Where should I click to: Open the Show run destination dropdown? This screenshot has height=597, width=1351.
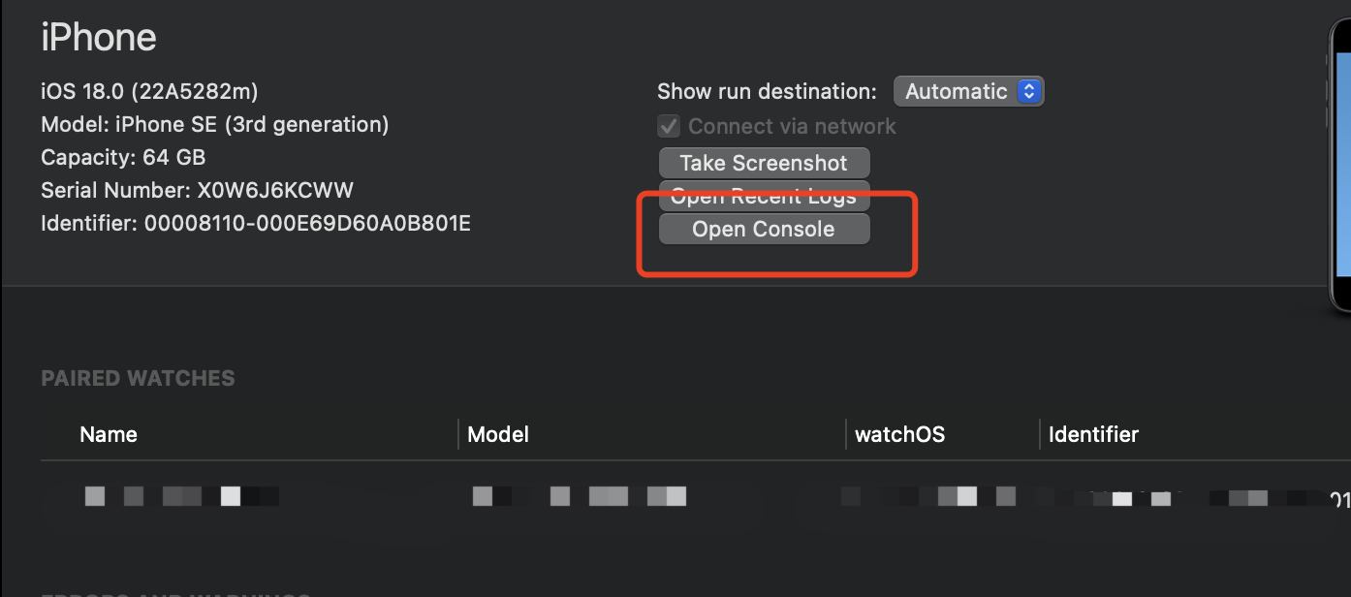[968, 91]
